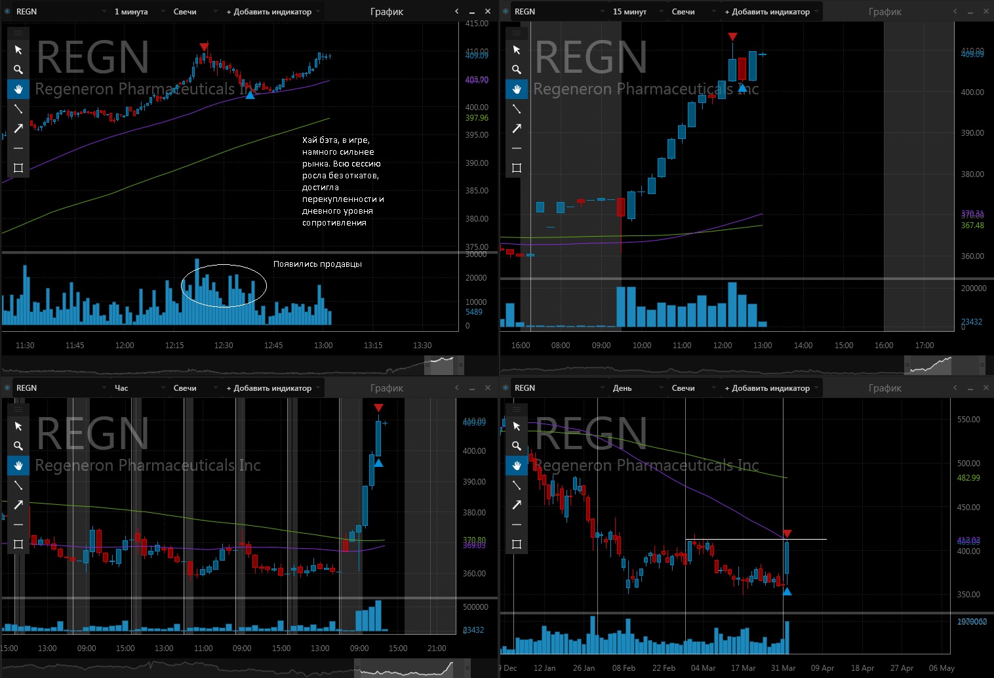Open REGN symbol dropdown in 1 минута chart
The height and width of the screenshot is (678, 994).
[x=60, y=12]
